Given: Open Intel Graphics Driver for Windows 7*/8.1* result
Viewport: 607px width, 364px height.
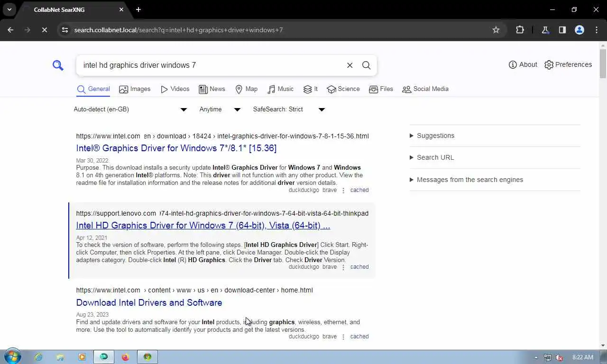Looking at the screenshot, I should pyautogui.click(x=176, y=148).
